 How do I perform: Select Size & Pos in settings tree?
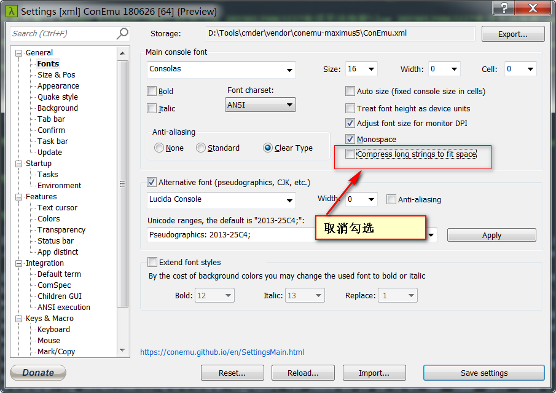(57, 74)
